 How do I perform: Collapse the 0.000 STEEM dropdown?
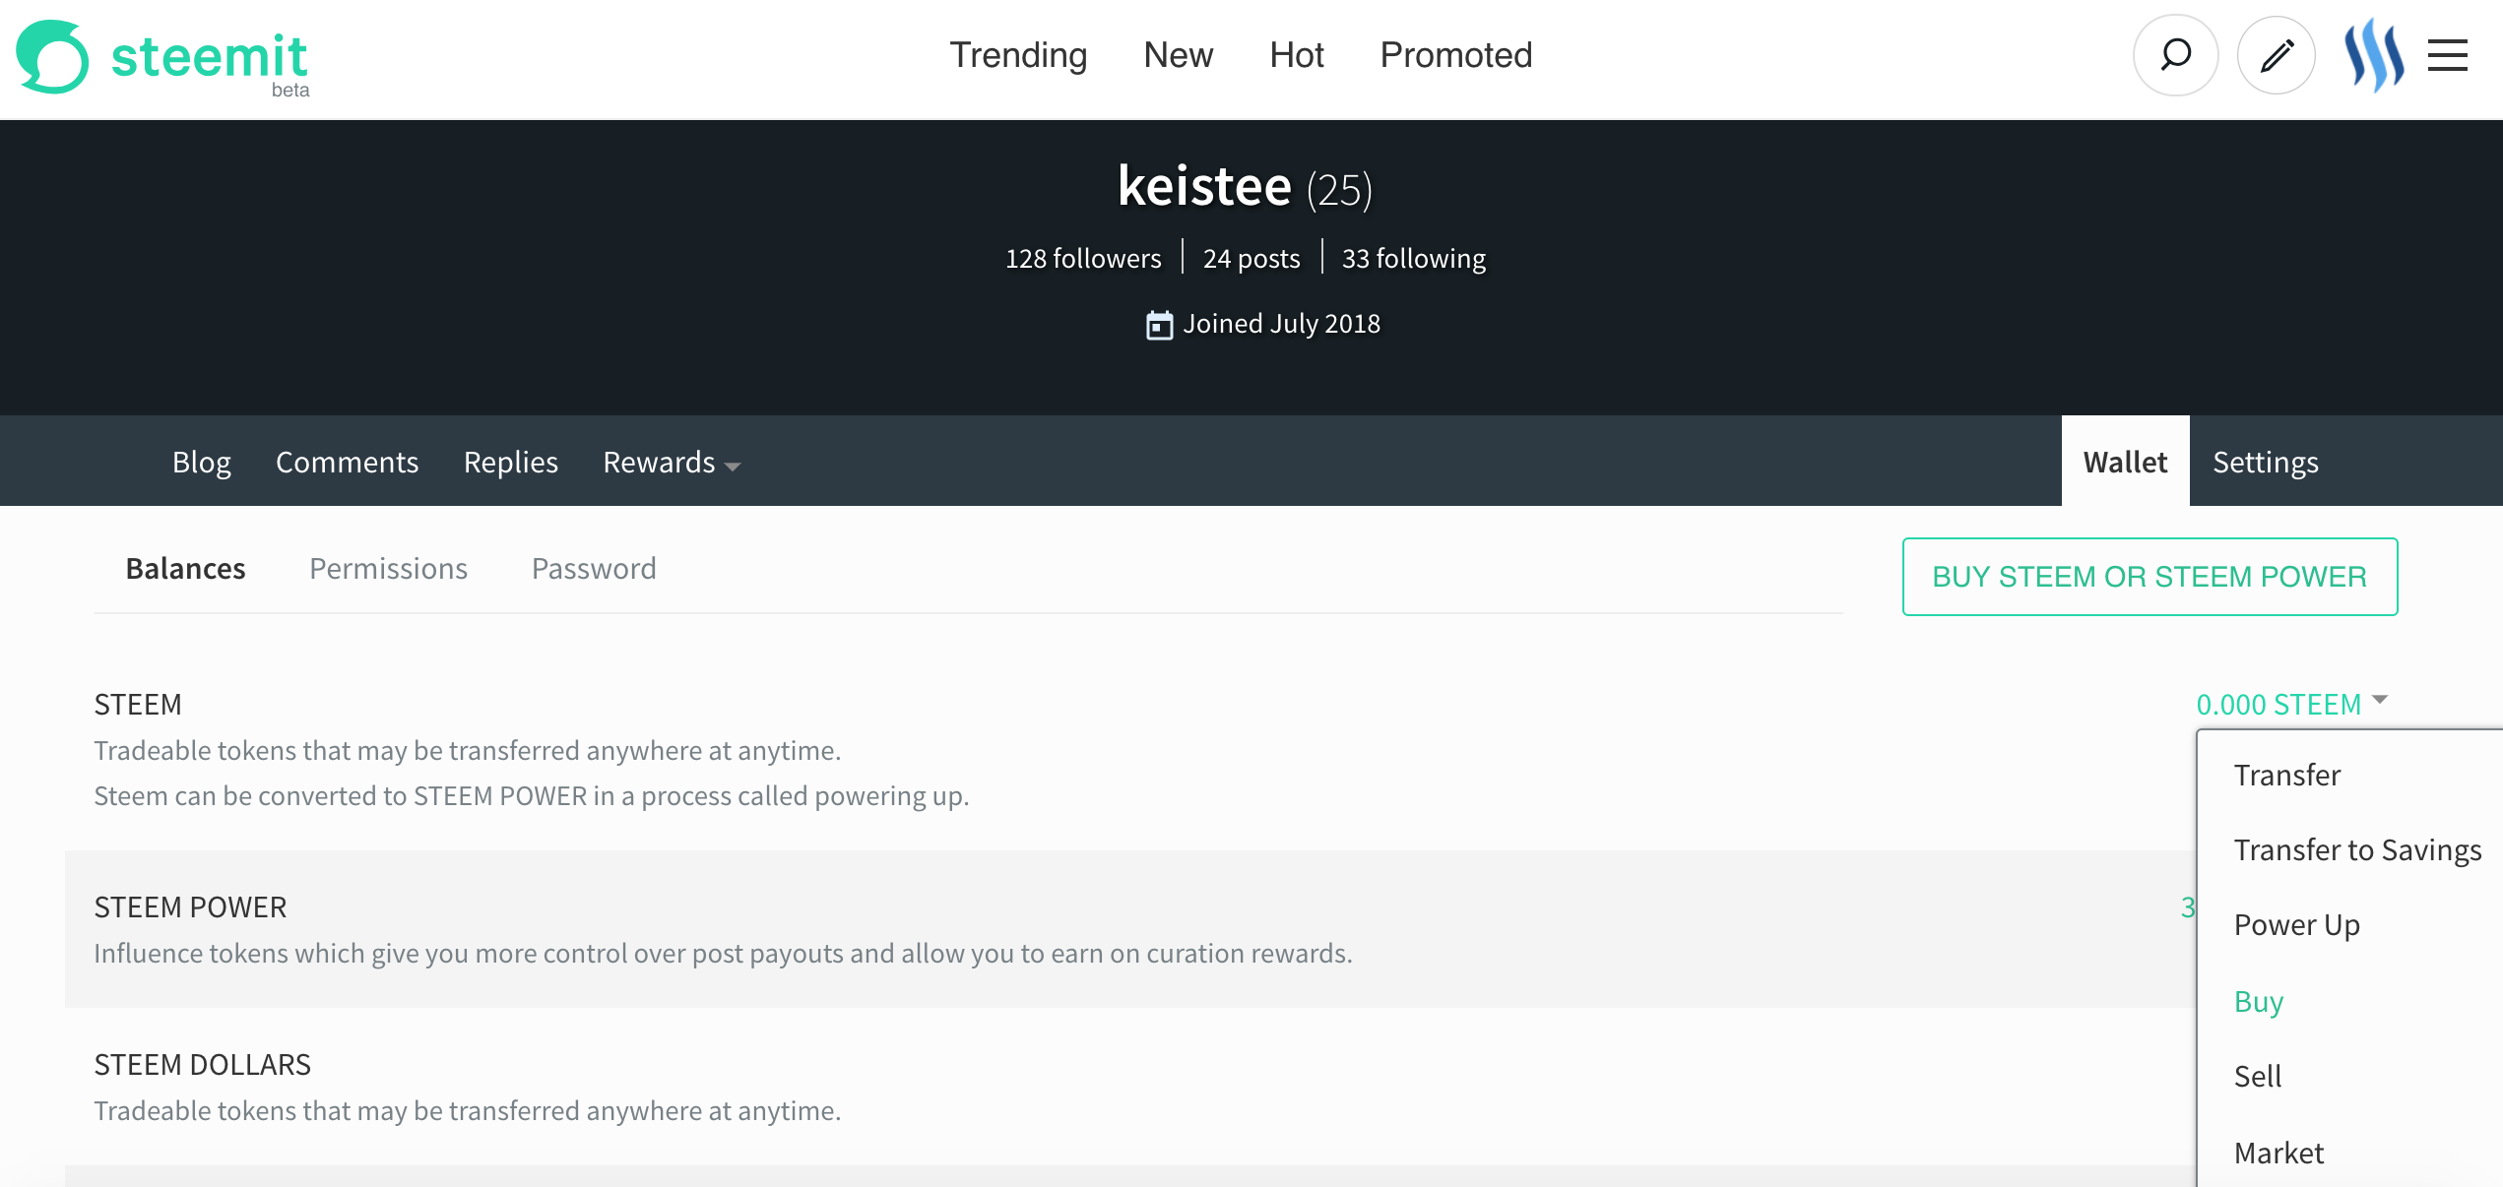[x=2290, y=704]
